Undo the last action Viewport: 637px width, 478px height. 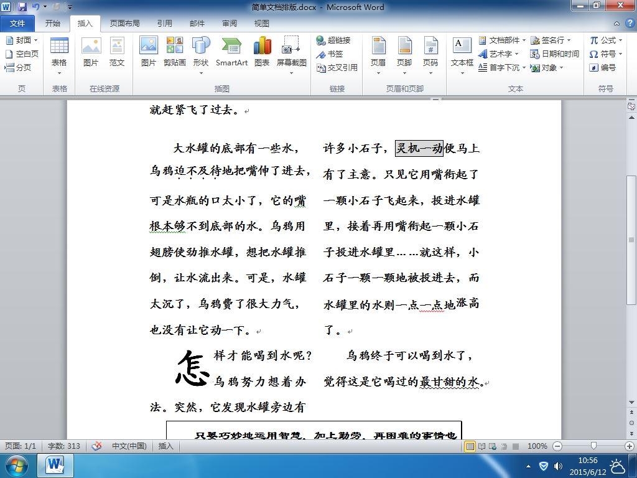(x=35, y=7)
